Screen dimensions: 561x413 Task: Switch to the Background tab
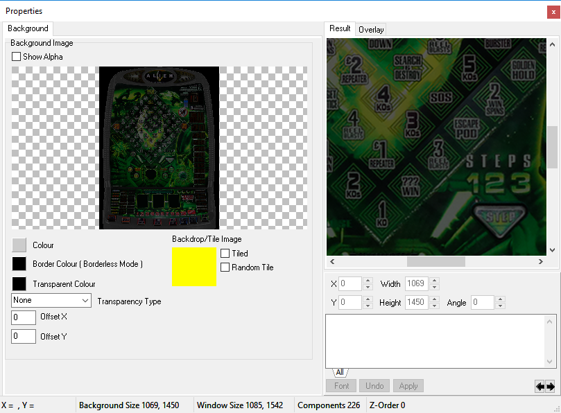[x=28, y=28]
